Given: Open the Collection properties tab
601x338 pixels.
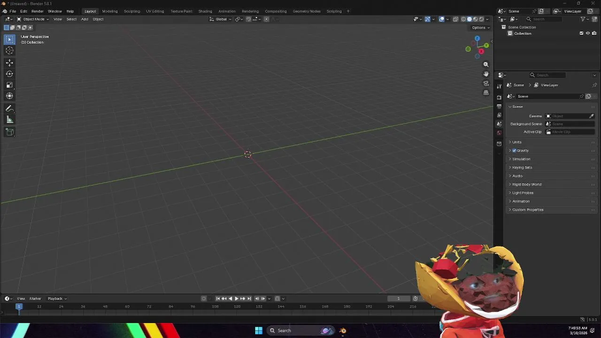Looking at the screenshot, I should tap(499, 144).
